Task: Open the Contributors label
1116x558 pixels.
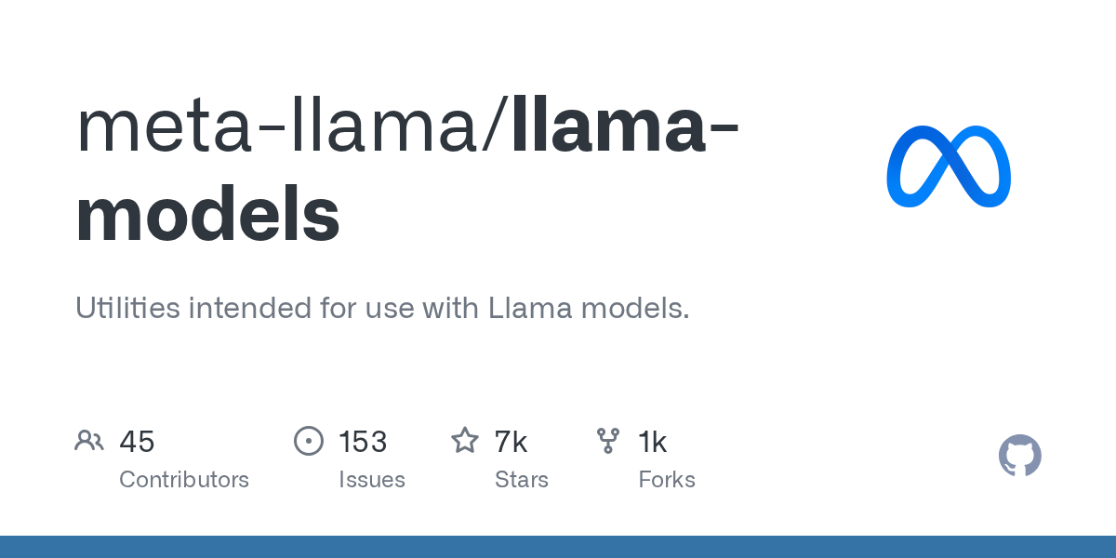Action: pos(184,480)
